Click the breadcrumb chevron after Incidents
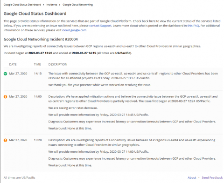 60,5
